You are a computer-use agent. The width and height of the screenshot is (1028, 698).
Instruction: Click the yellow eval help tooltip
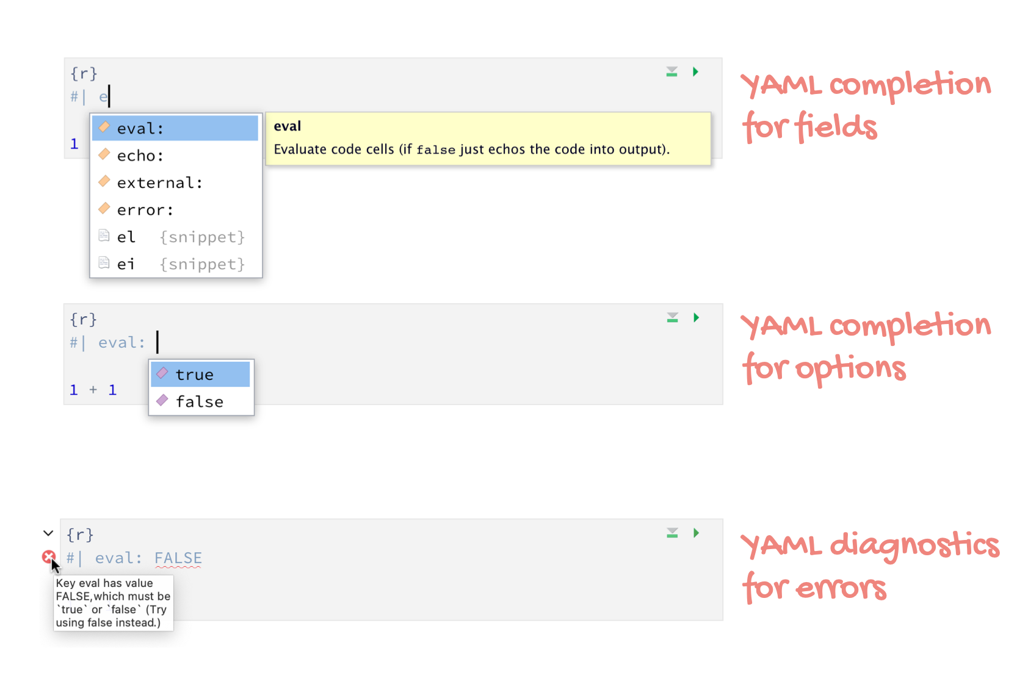488,139
